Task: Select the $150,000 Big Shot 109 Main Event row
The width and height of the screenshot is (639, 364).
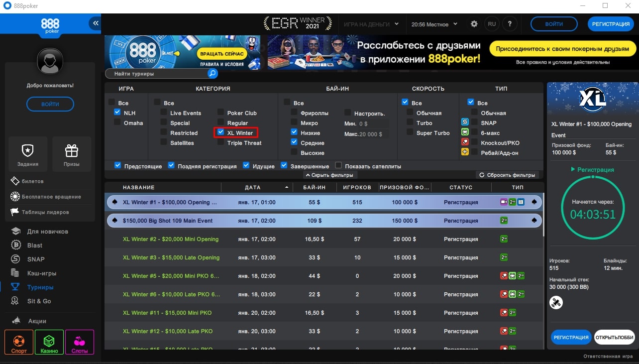Action: point(324,221)
